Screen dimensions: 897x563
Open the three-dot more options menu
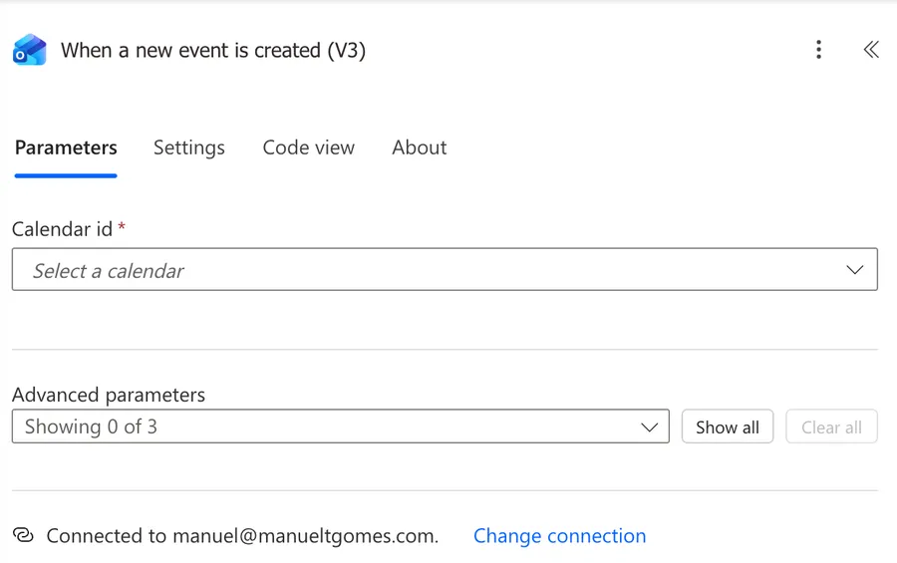coord(818,50)
